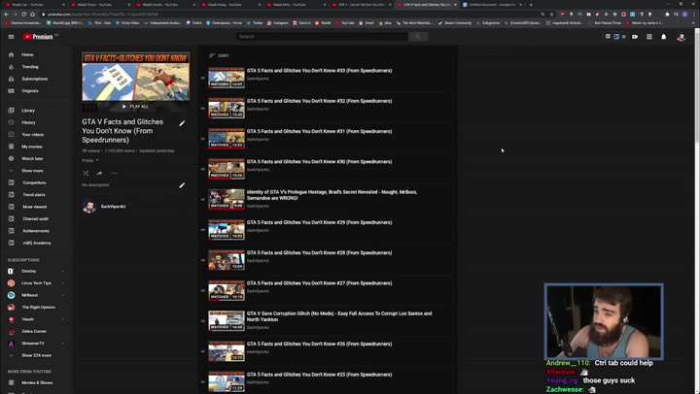Reload the page in the browser

tap(23, 15)
